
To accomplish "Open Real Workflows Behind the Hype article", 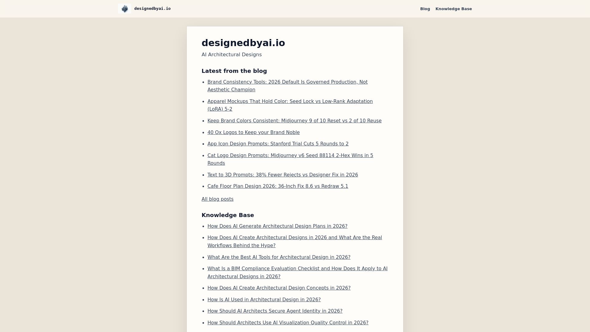I will click(295, 242).
